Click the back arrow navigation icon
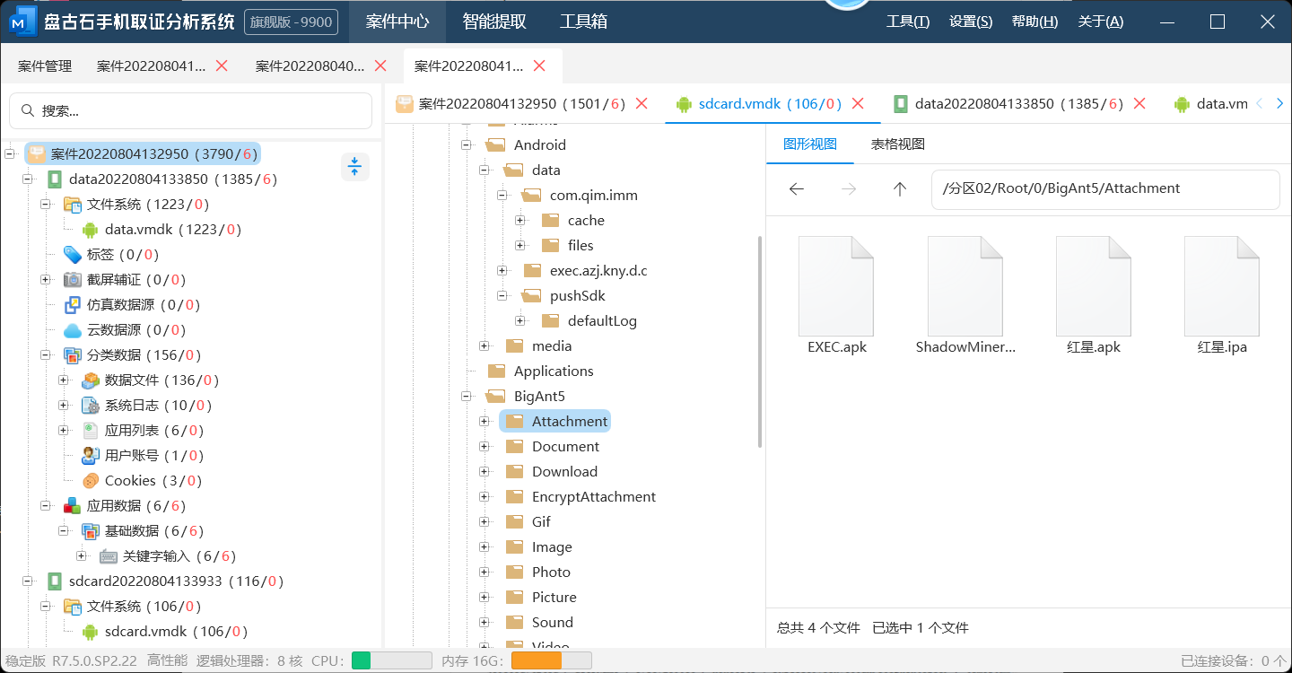Viewport: 1292px width, 673px height. (x=796, y=189)
